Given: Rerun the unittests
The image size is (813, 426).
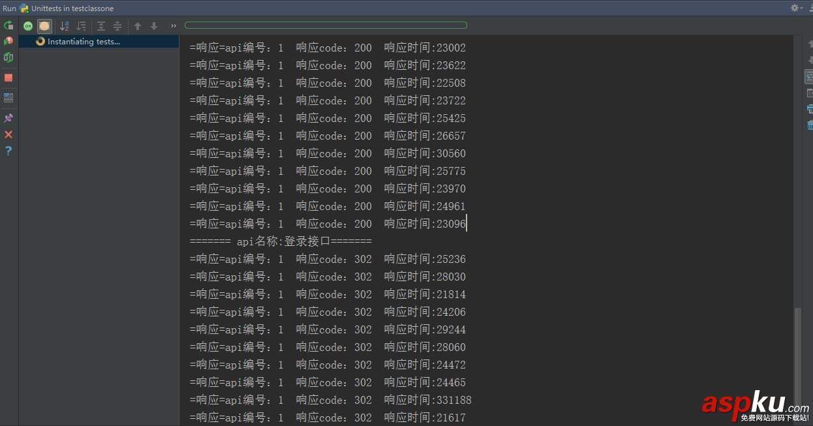Looking at the screenshot, I should [8, 25].
